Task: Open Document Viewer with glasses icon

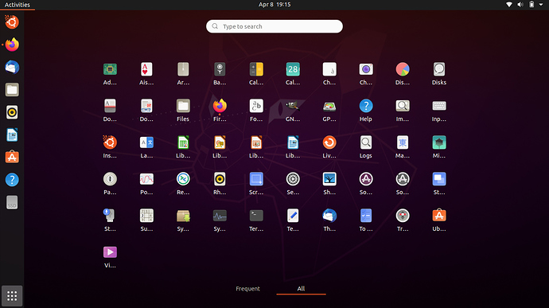Action: tap(146, 106)
